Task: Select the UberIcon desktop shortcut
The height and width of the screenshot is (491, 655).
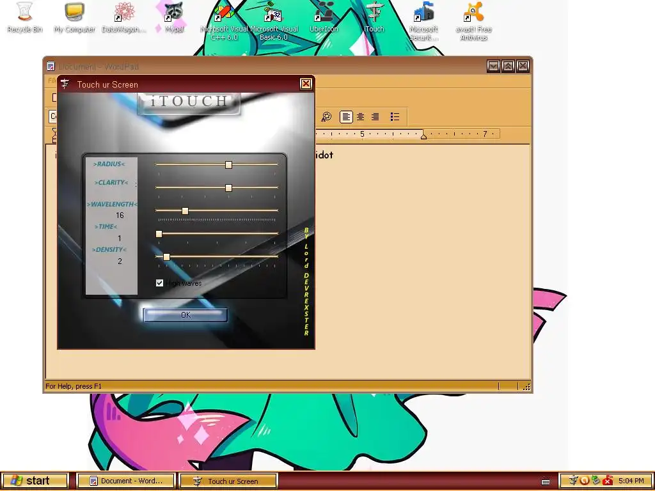Action: (324, 17)
